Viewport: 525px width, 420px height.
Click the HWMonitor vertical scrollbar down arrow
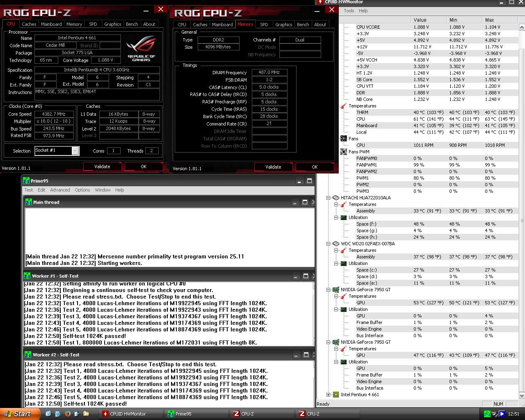[522, 396]
